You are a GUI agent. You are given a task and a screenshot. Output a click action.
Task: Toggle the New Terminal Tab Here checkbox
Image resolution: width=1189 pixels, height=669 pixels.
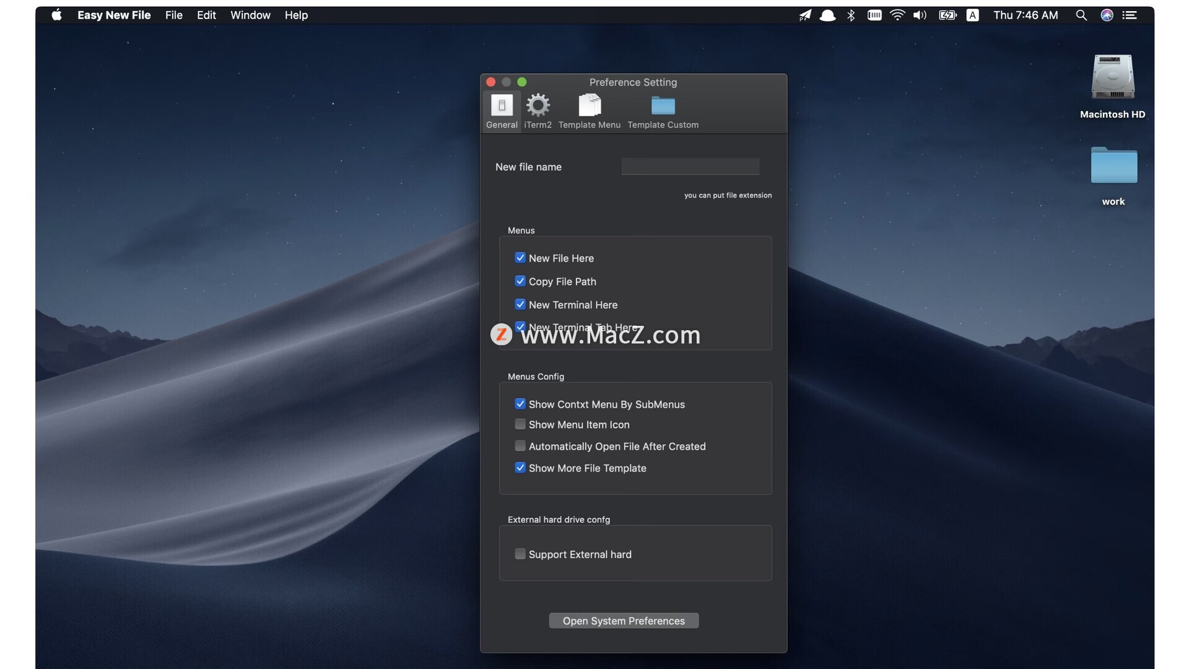pos(520,326)
